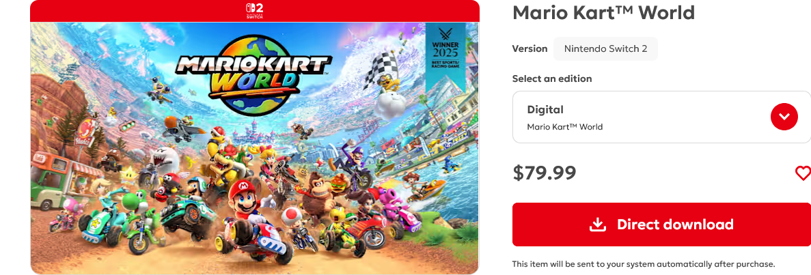Click the sent to your system automatically notice
This screenshot has height=275, width=811.
(644, 263)
